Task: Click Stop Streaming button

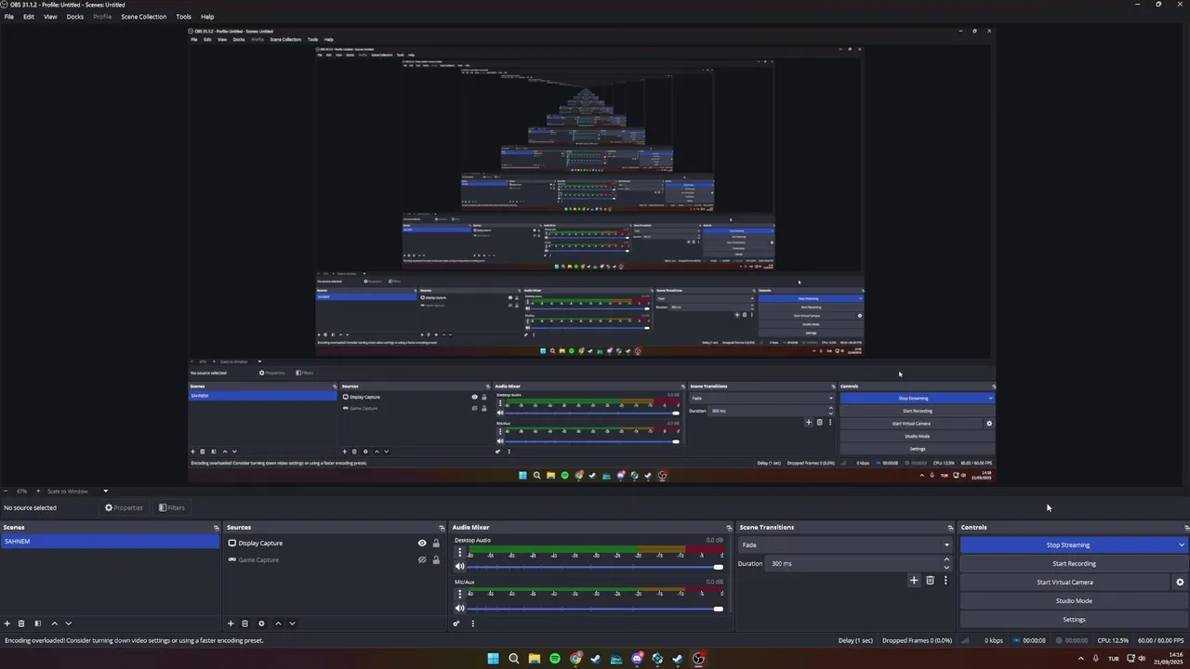Action: [x=1067, y=545]
